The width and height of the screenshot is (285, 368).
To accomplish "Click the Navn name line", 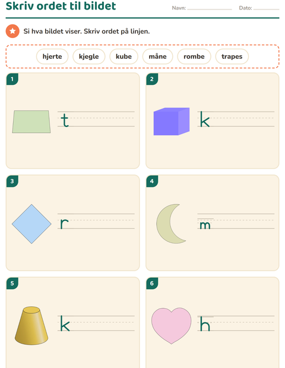I will pos(210,9).
